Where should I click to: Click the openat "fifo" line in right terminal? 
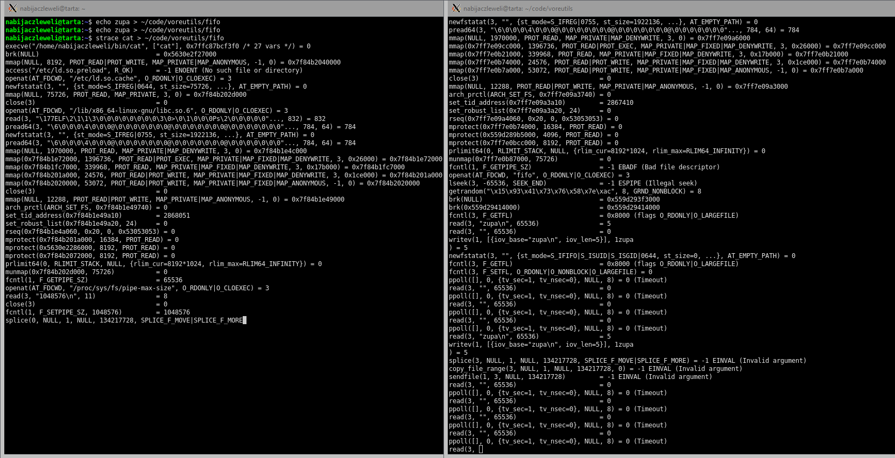pyautogui.click(x=539, y=175)
